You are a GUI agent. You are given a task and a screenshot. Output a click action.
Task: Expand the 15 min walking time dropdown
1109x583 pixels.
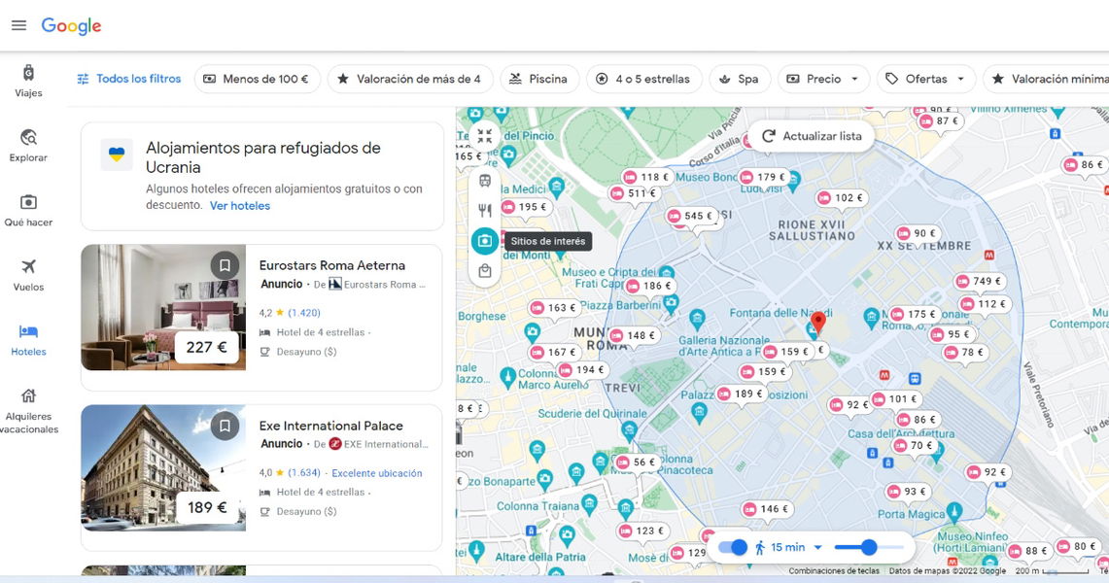tap(788, 548)
